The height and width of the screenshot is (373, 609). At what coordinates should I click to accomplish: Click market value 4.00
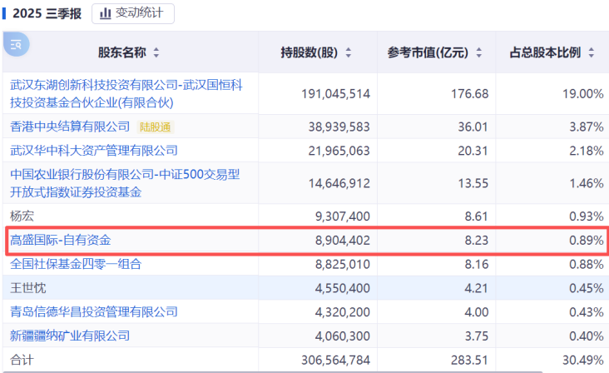coord(476,311)
